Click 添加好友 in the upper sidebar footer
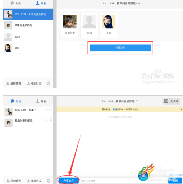183x184 pixels. (x=34, y=83)
